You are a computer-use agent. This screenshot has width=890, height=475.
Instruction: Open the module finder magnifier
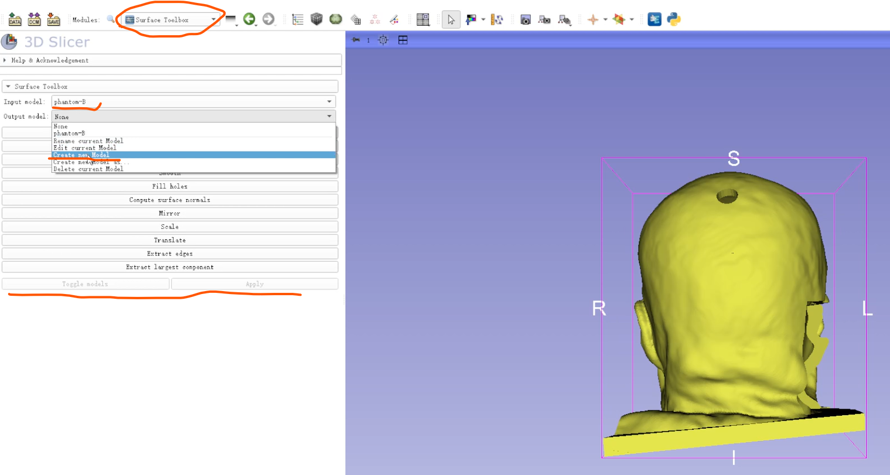111,19
